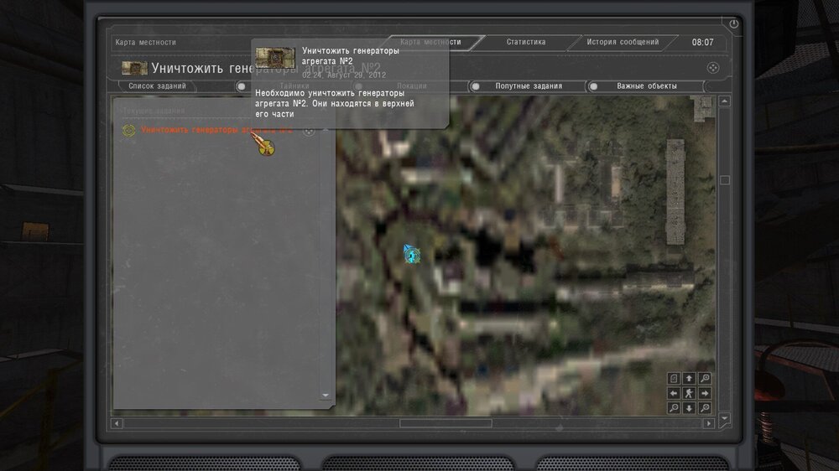Zoom in the map with plus magnifier
The width and height of the screenshot is (839, 471).
click(x=704, y=408)
